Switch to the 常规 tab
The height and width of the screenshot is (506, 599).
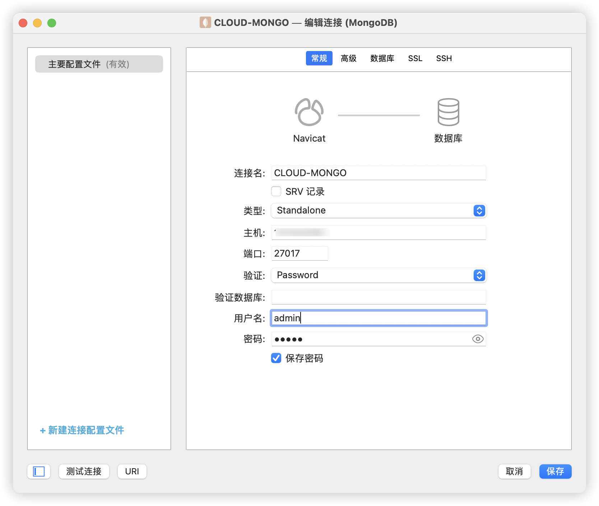319,58
